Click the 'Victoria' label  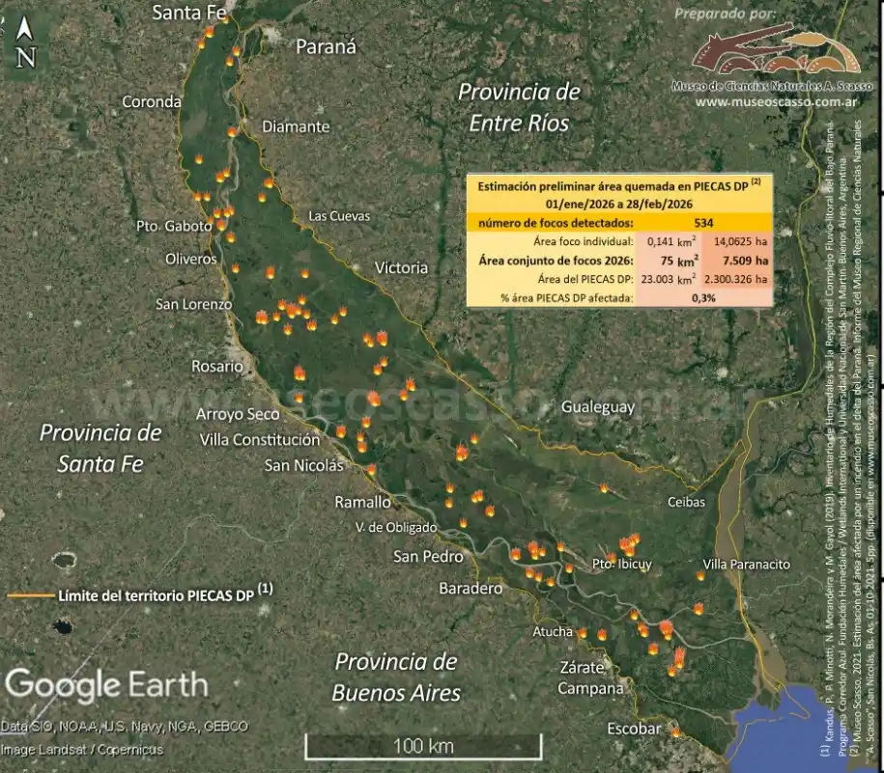click(401, 267)
